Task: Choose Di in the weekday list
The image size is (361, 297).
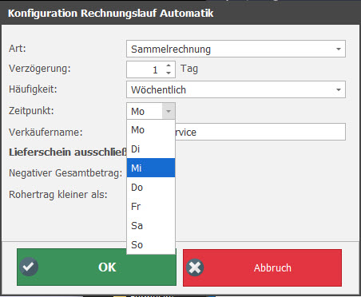Action: [x=151, y=149]
